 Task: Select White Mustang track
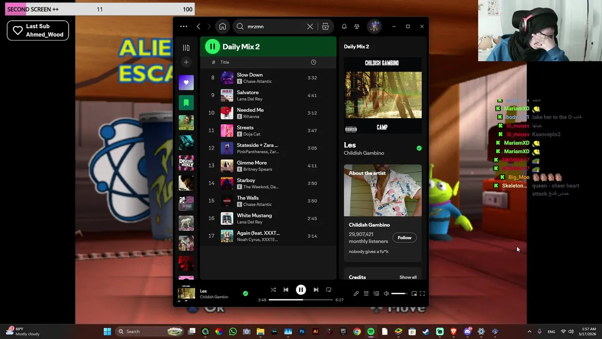point(268,218)
